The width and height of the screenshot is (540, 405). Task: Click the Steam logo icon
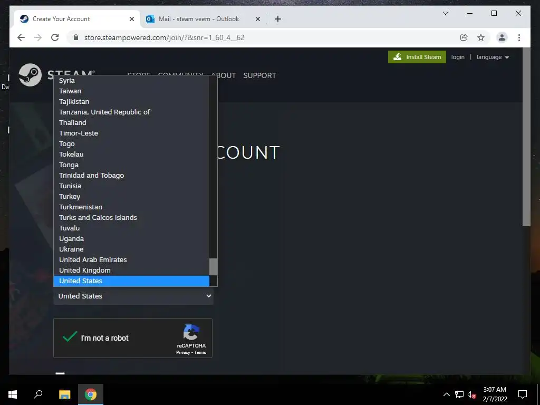(x=30, y=75)
